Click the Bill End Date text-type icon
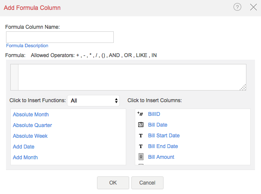 coord(140,146)
